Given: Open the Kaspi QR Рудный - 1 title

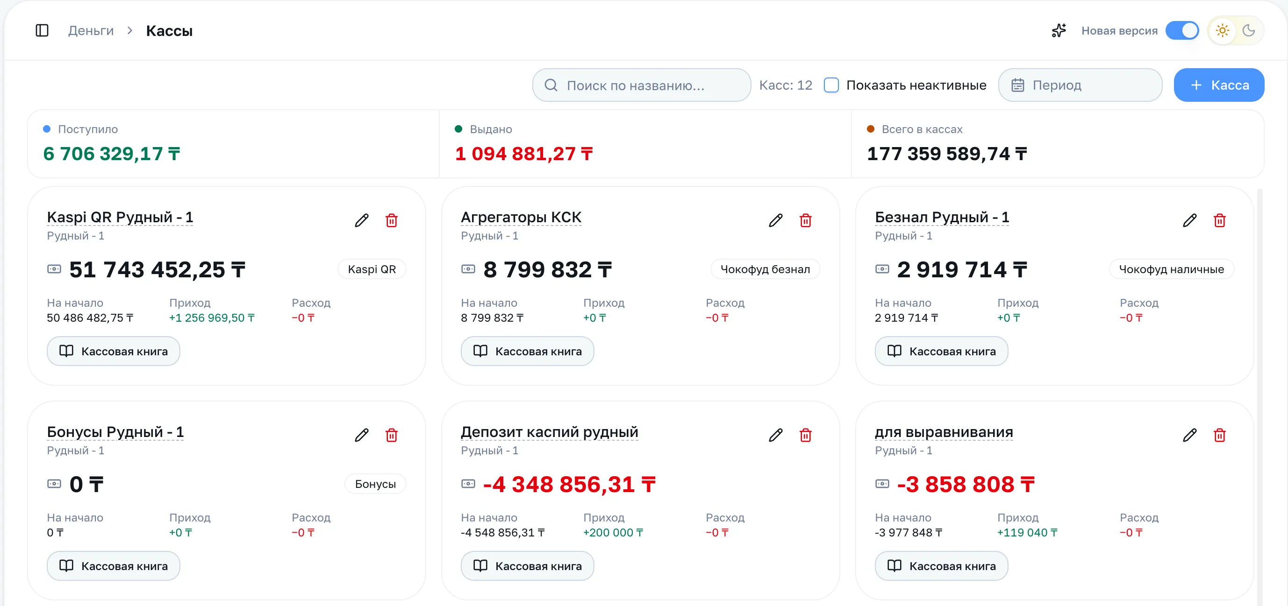Looking at the screenshot, I should click(x=120, y=217).
